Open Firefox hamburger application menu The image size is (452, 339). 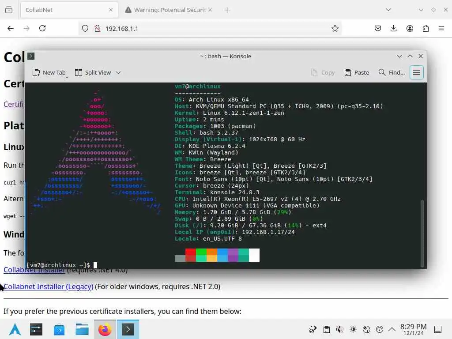pos(441,28)
